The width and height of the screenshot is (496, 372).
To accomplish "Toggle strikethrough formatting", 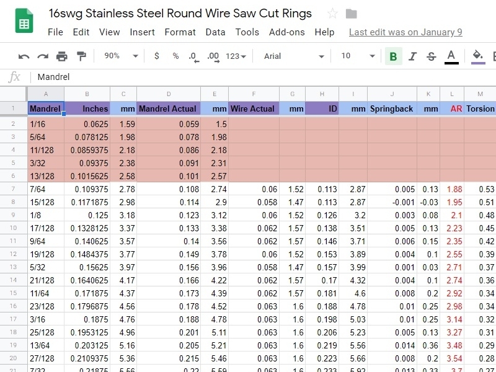I will tap(432, 56).
